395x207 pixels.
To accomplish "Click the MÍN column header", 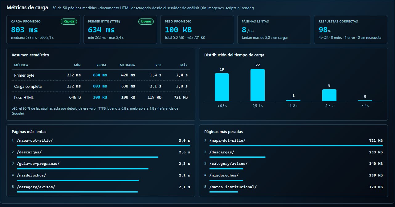I will [77, 65].
